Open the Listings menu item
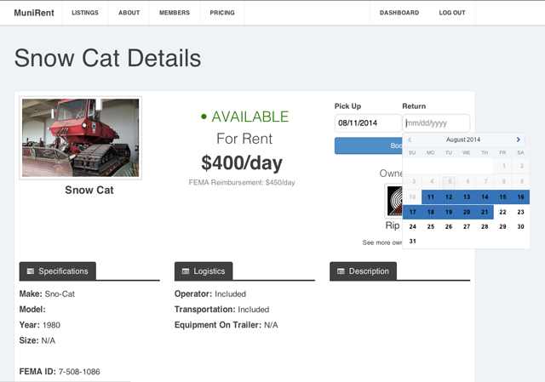The height and width of the screenshot is (382, 545). coord(84,13)
